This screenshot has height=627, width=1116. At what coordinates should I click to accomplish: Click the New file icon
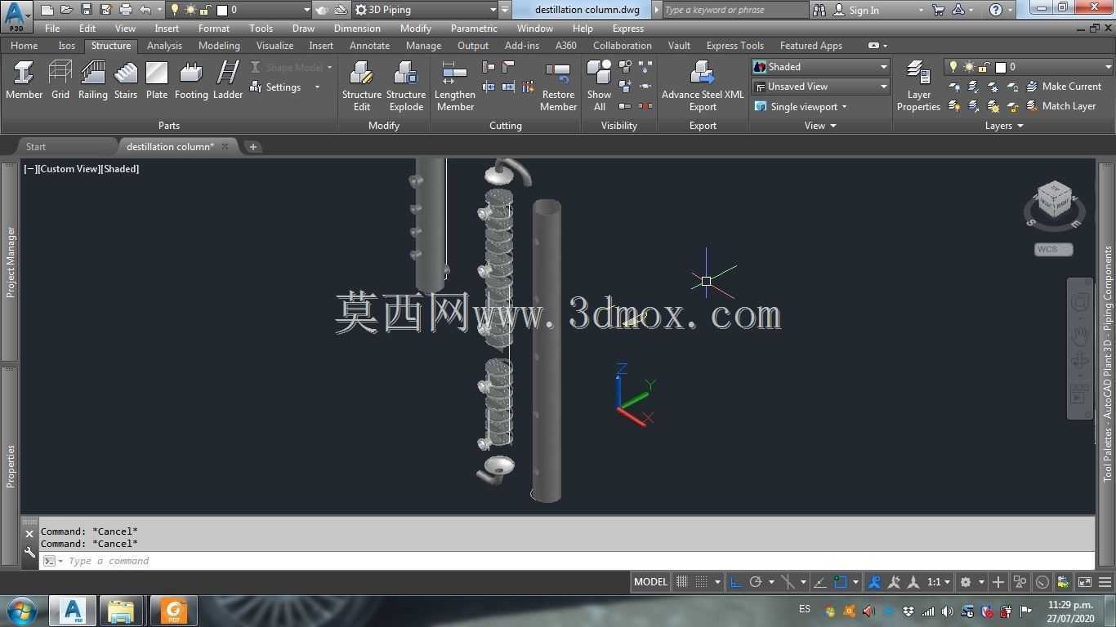click(x=47, y=10)
